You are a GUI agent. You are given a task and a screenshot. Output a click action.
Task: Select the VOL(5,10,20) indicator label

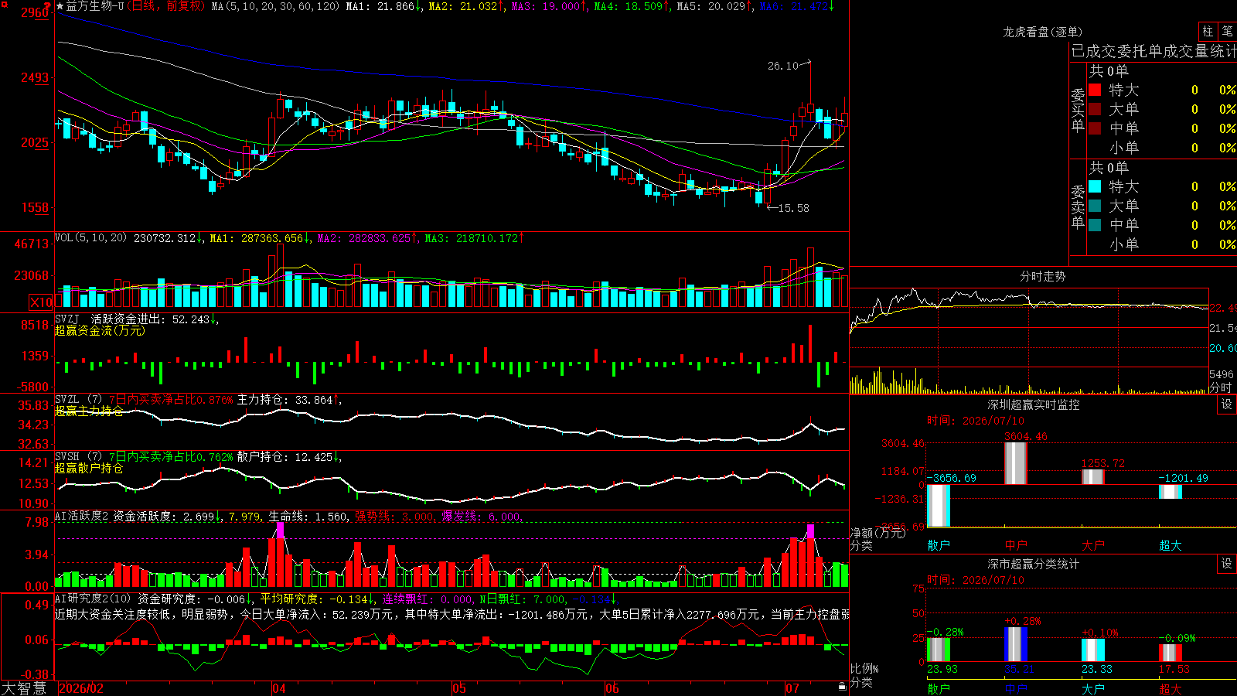(x=91, y=238)
